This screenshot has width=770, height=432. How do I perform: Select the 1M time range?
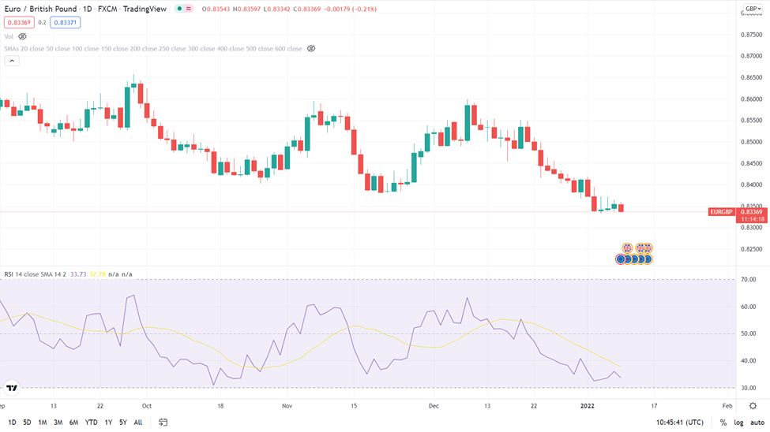tap(43, 423)
